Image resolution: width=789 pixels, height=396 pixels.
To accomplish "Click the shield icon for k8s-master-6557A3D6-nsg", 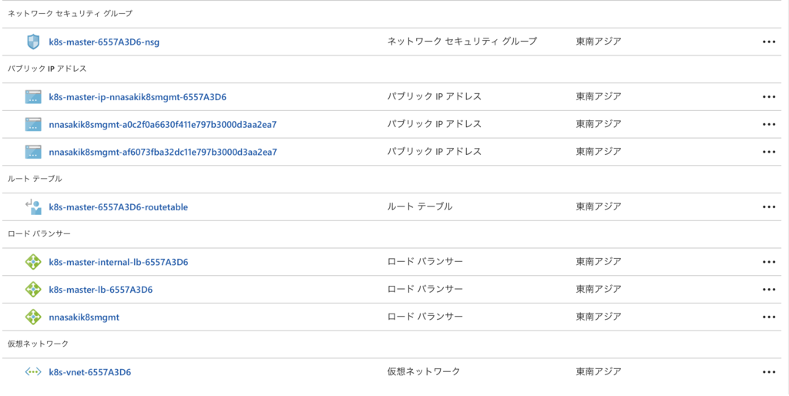I will click(x=33, y=42).
